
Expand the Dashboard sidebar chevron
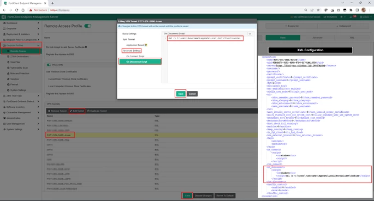point(38,23)
